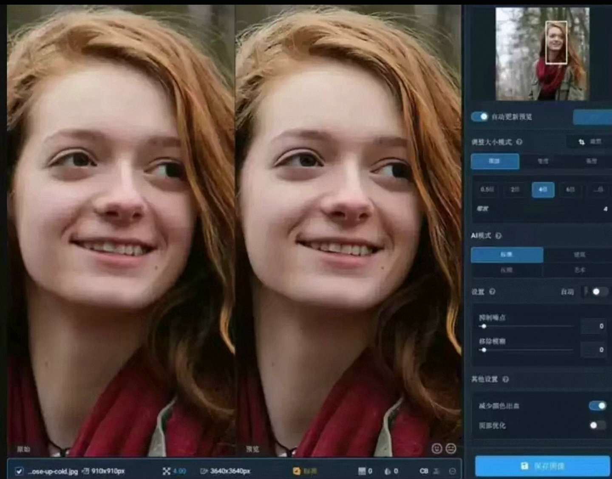The image size is (612, 479).
Task: Select the bottom-right AI mode option
Action: tap(579, 270)
